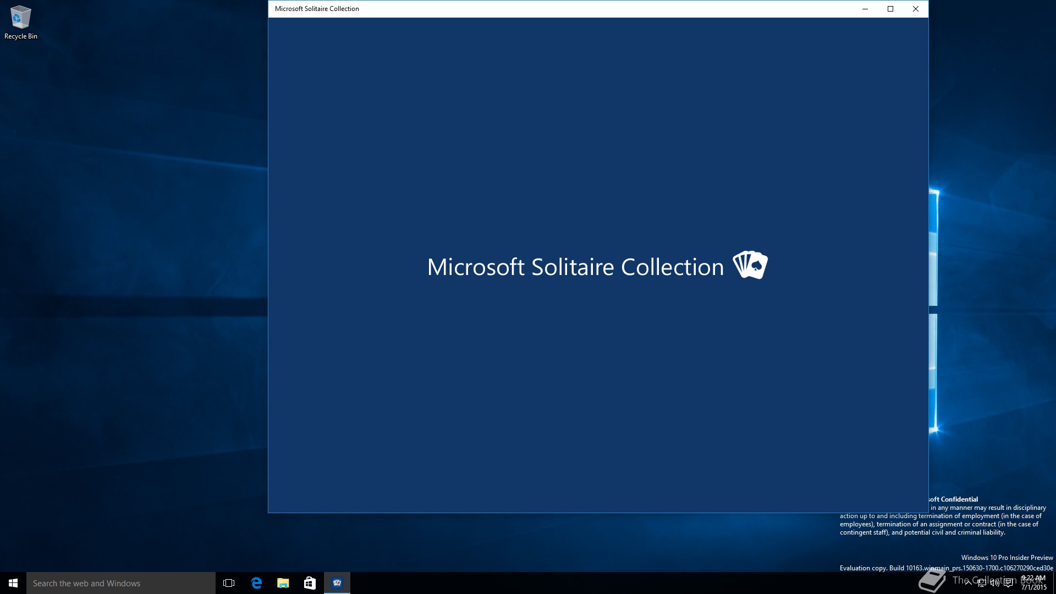
Task: Open the Windows Start menu
Action: [x=13, y=583]
